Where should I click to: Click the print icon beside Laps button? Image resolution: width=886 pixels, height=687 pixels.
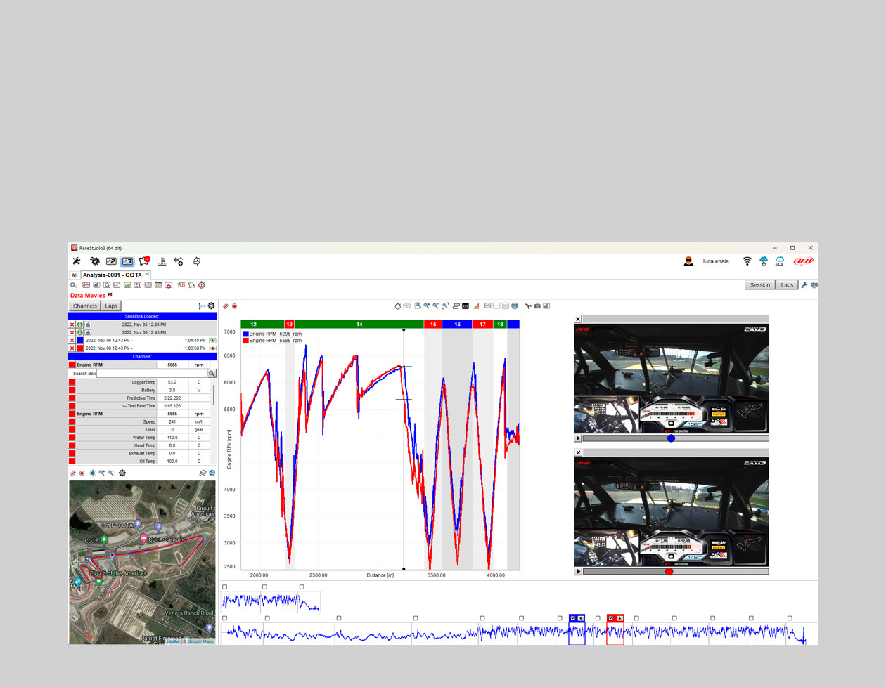coord(814,285)
